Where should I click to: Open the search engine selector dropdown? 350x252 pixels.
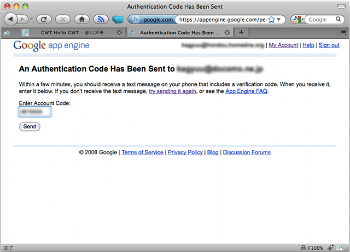pos(298,20)
